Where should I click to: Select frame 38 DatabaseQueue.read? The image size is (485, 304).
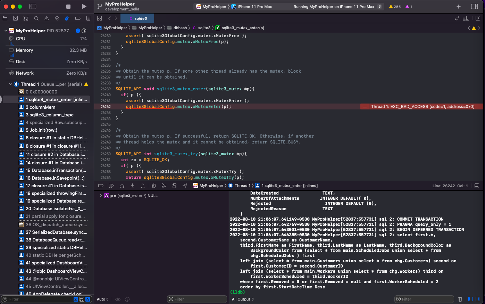(x=47, y=240)
